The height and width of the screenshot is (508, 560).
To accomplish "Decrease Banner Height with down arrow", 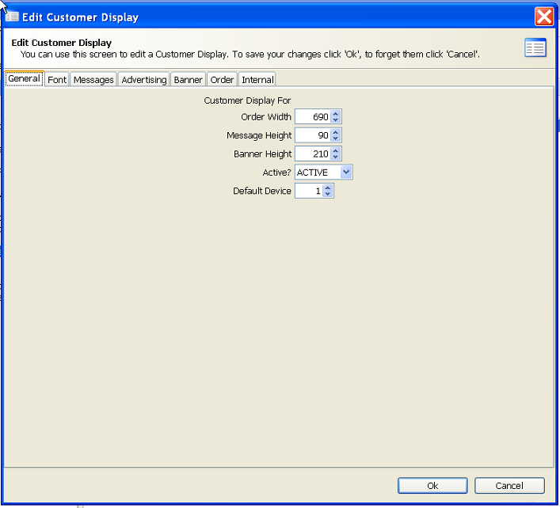I will (x=335, y=157).
